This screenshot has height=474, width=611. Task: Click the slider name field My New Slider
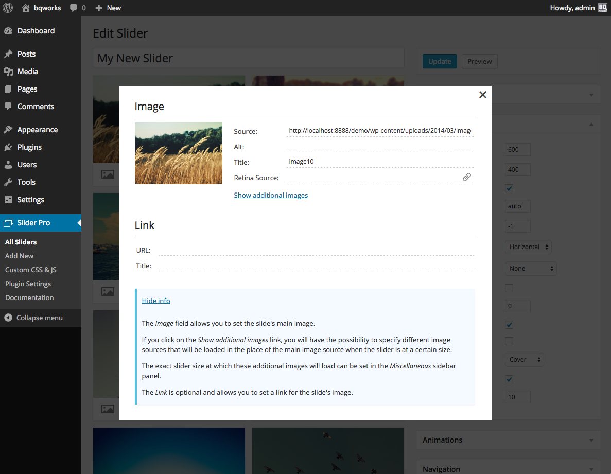coord(249,58)
